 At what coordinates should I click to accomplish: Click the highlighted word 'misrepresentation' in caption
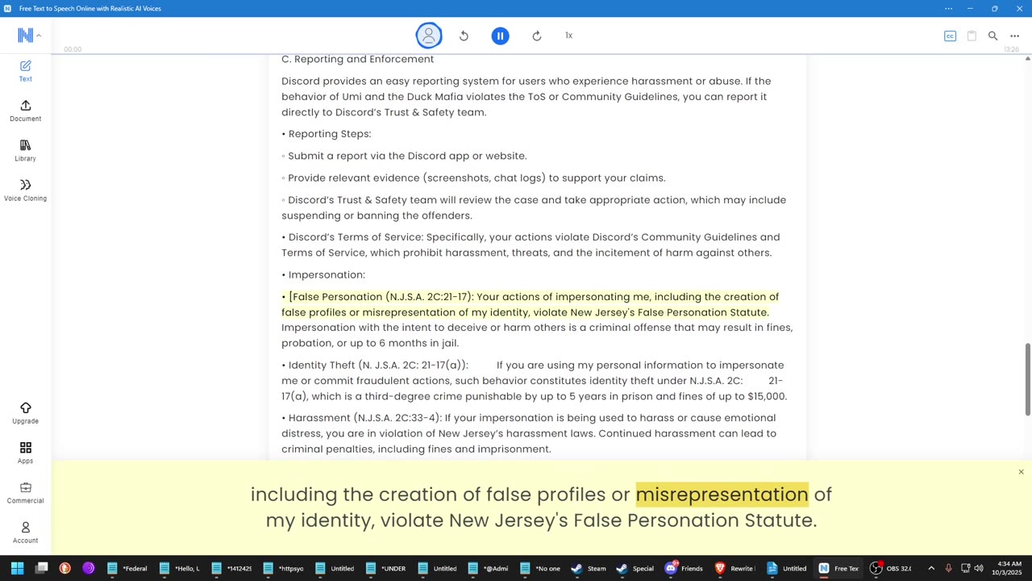[x=722, y=494]
